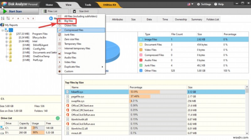This screenshot has width=251, height=140.
Task: Click the scroll up arrow in Top Files list
Action: (x=247, y=87)
